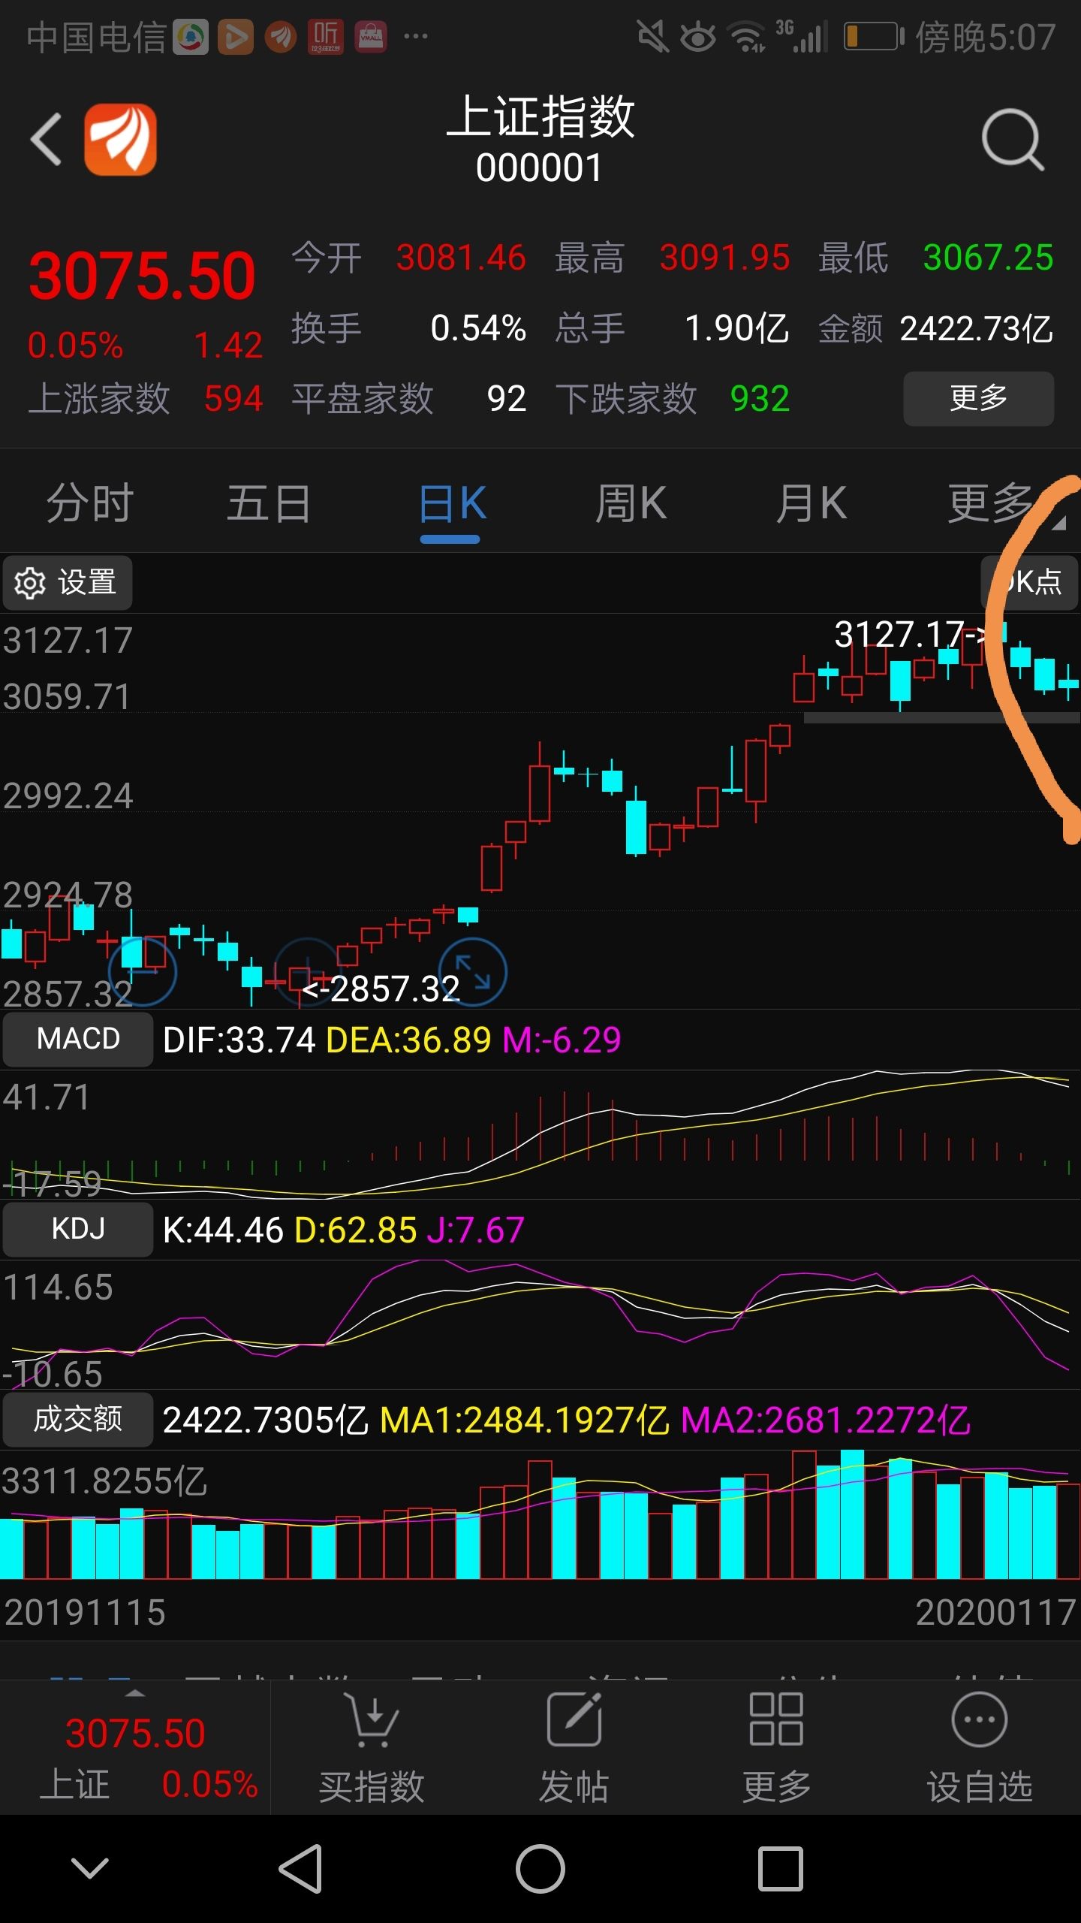The width and height of the screenshot is (1081, 1923).
Task: Tap the K:44.46 KDJ readout
Action: (223, 1230)
